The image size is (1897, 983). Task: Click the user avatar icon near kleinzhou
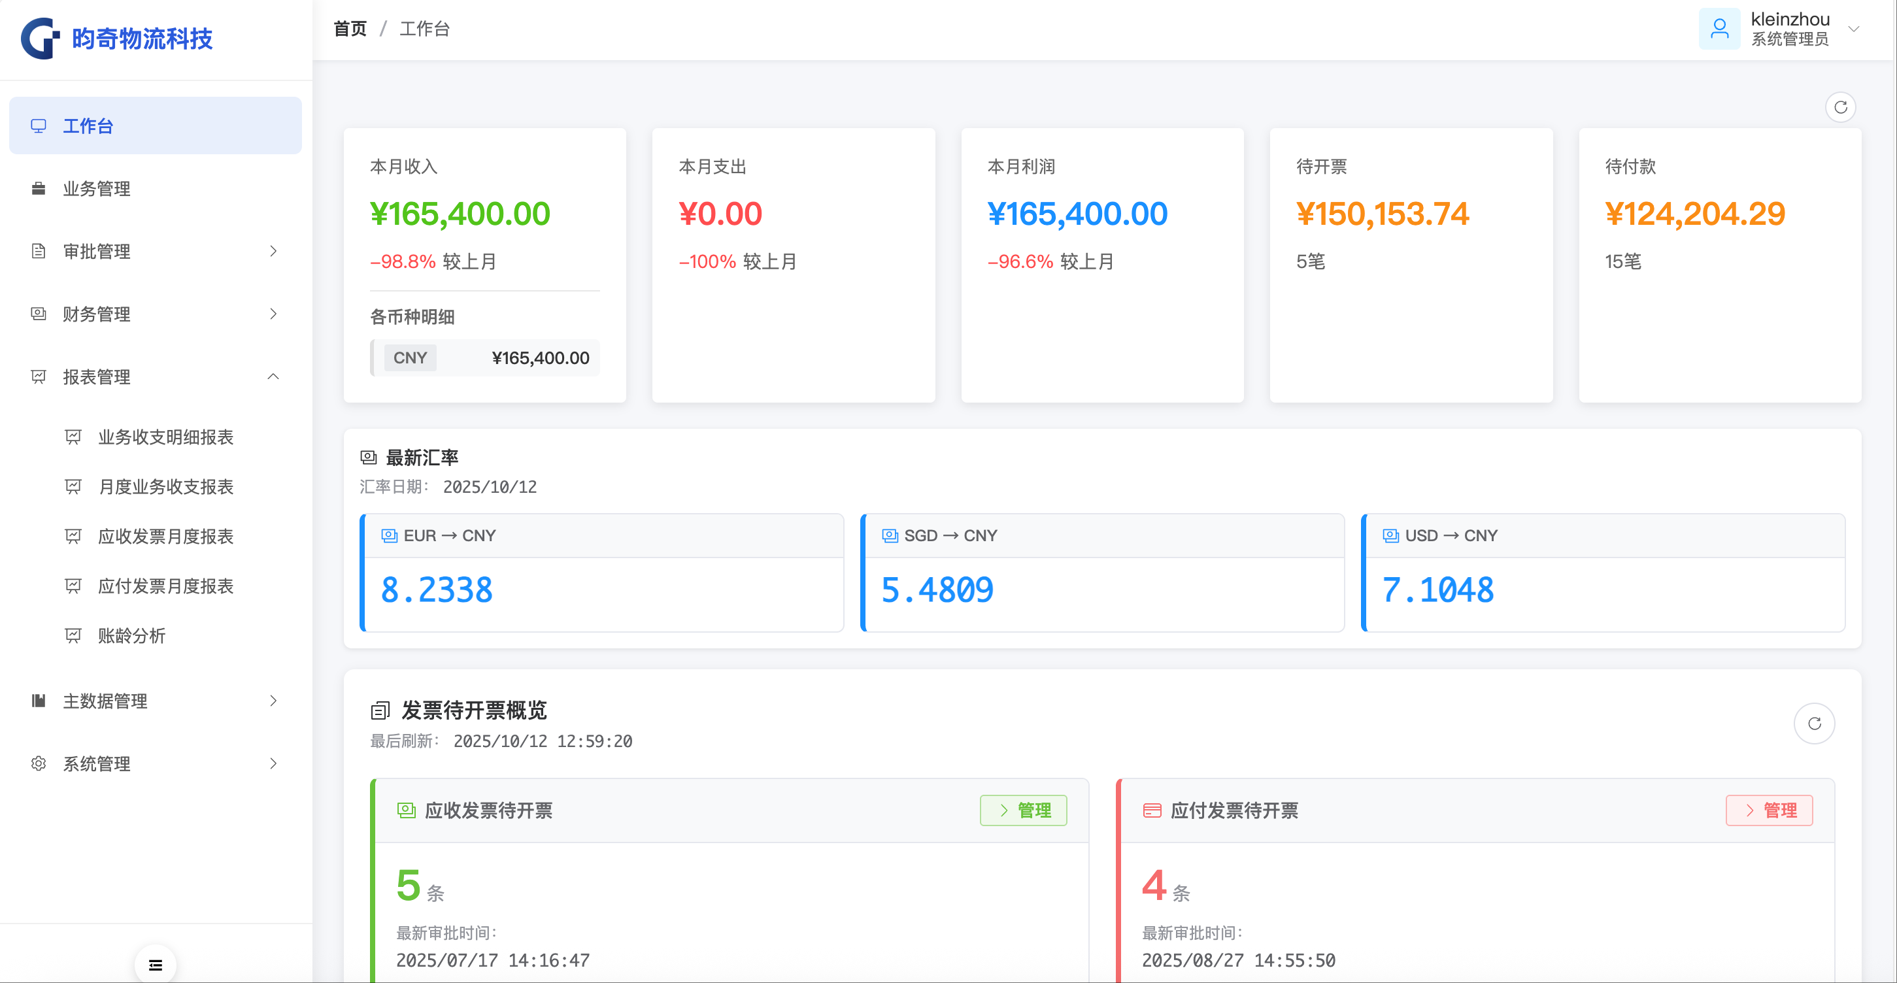pos(1720,28)
